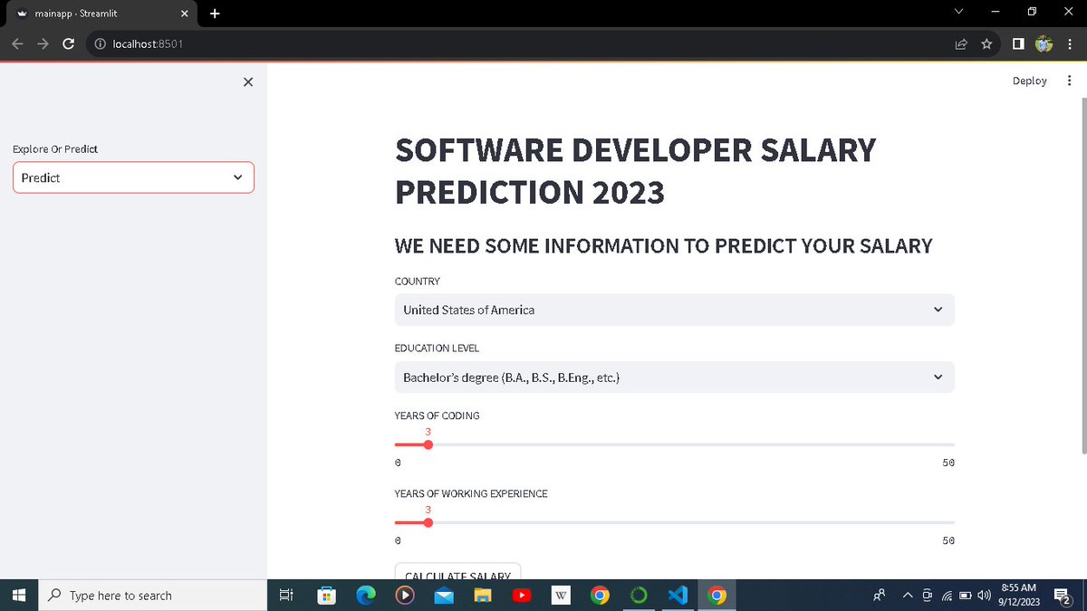Click the Deploy button
Screen dimensions: 1087x611
[x=1029, y=81]
